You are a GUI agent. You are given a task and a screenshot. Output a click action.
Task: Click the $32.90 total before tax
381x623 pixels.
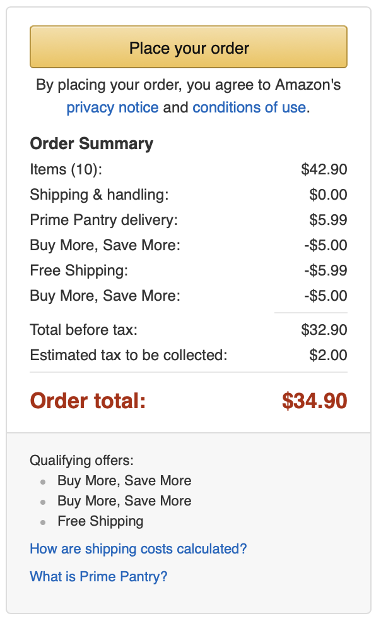click(324, 330)
